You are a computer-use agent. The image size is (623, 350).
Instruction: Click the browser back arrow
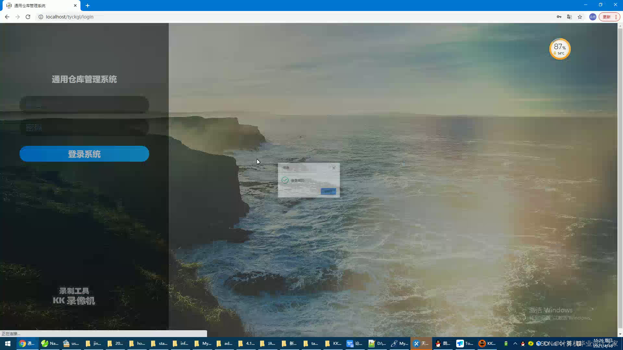(x=7, y=17)
